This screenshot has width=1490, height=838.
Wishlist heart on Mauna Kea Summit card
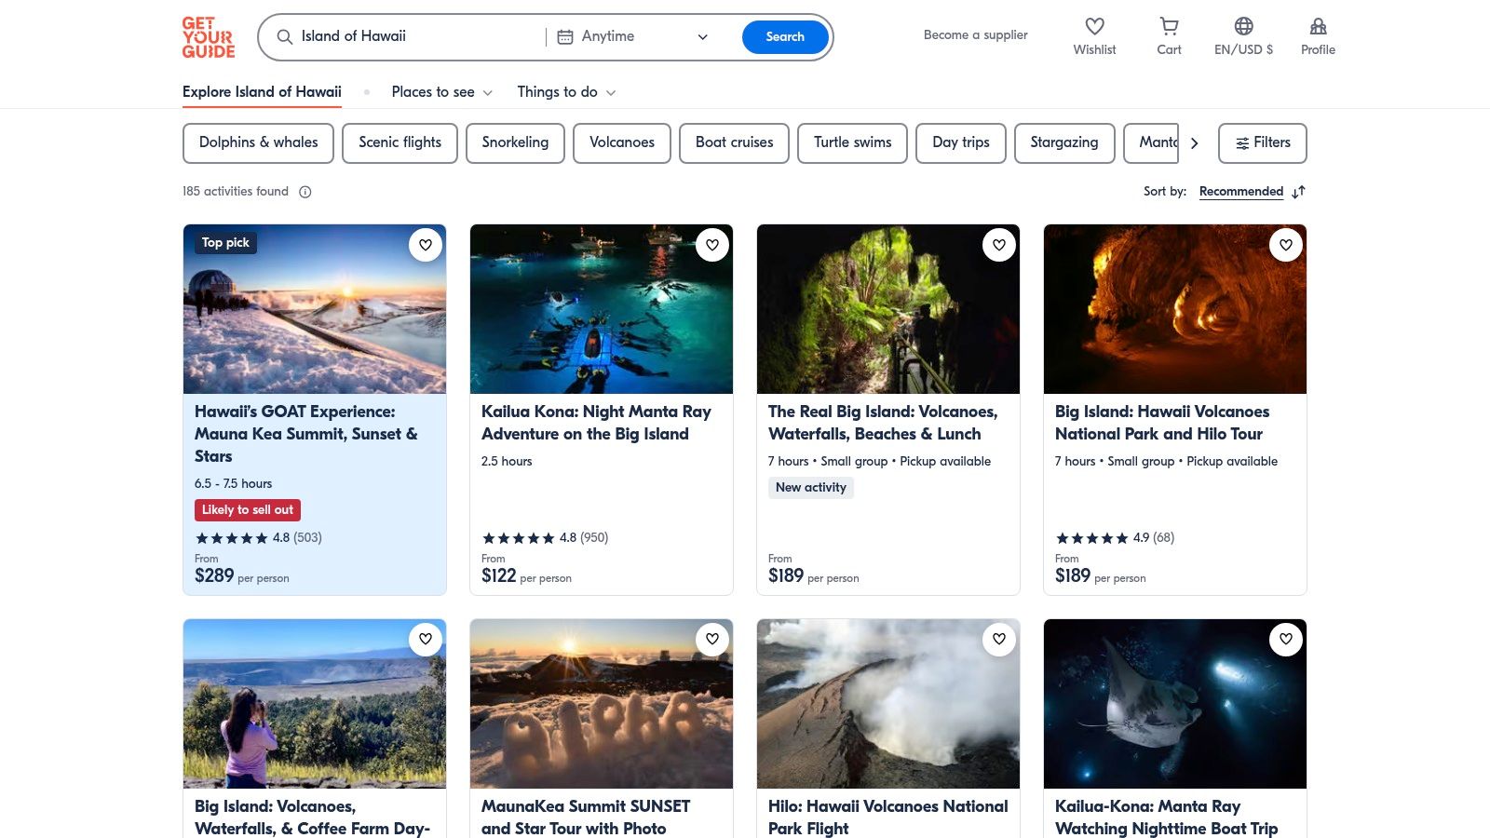point(426,245)
